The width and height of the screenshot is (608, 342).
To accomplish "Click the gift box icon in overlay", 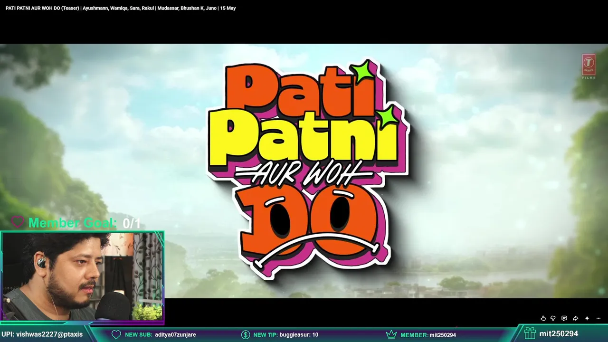I will pos(530,333).
